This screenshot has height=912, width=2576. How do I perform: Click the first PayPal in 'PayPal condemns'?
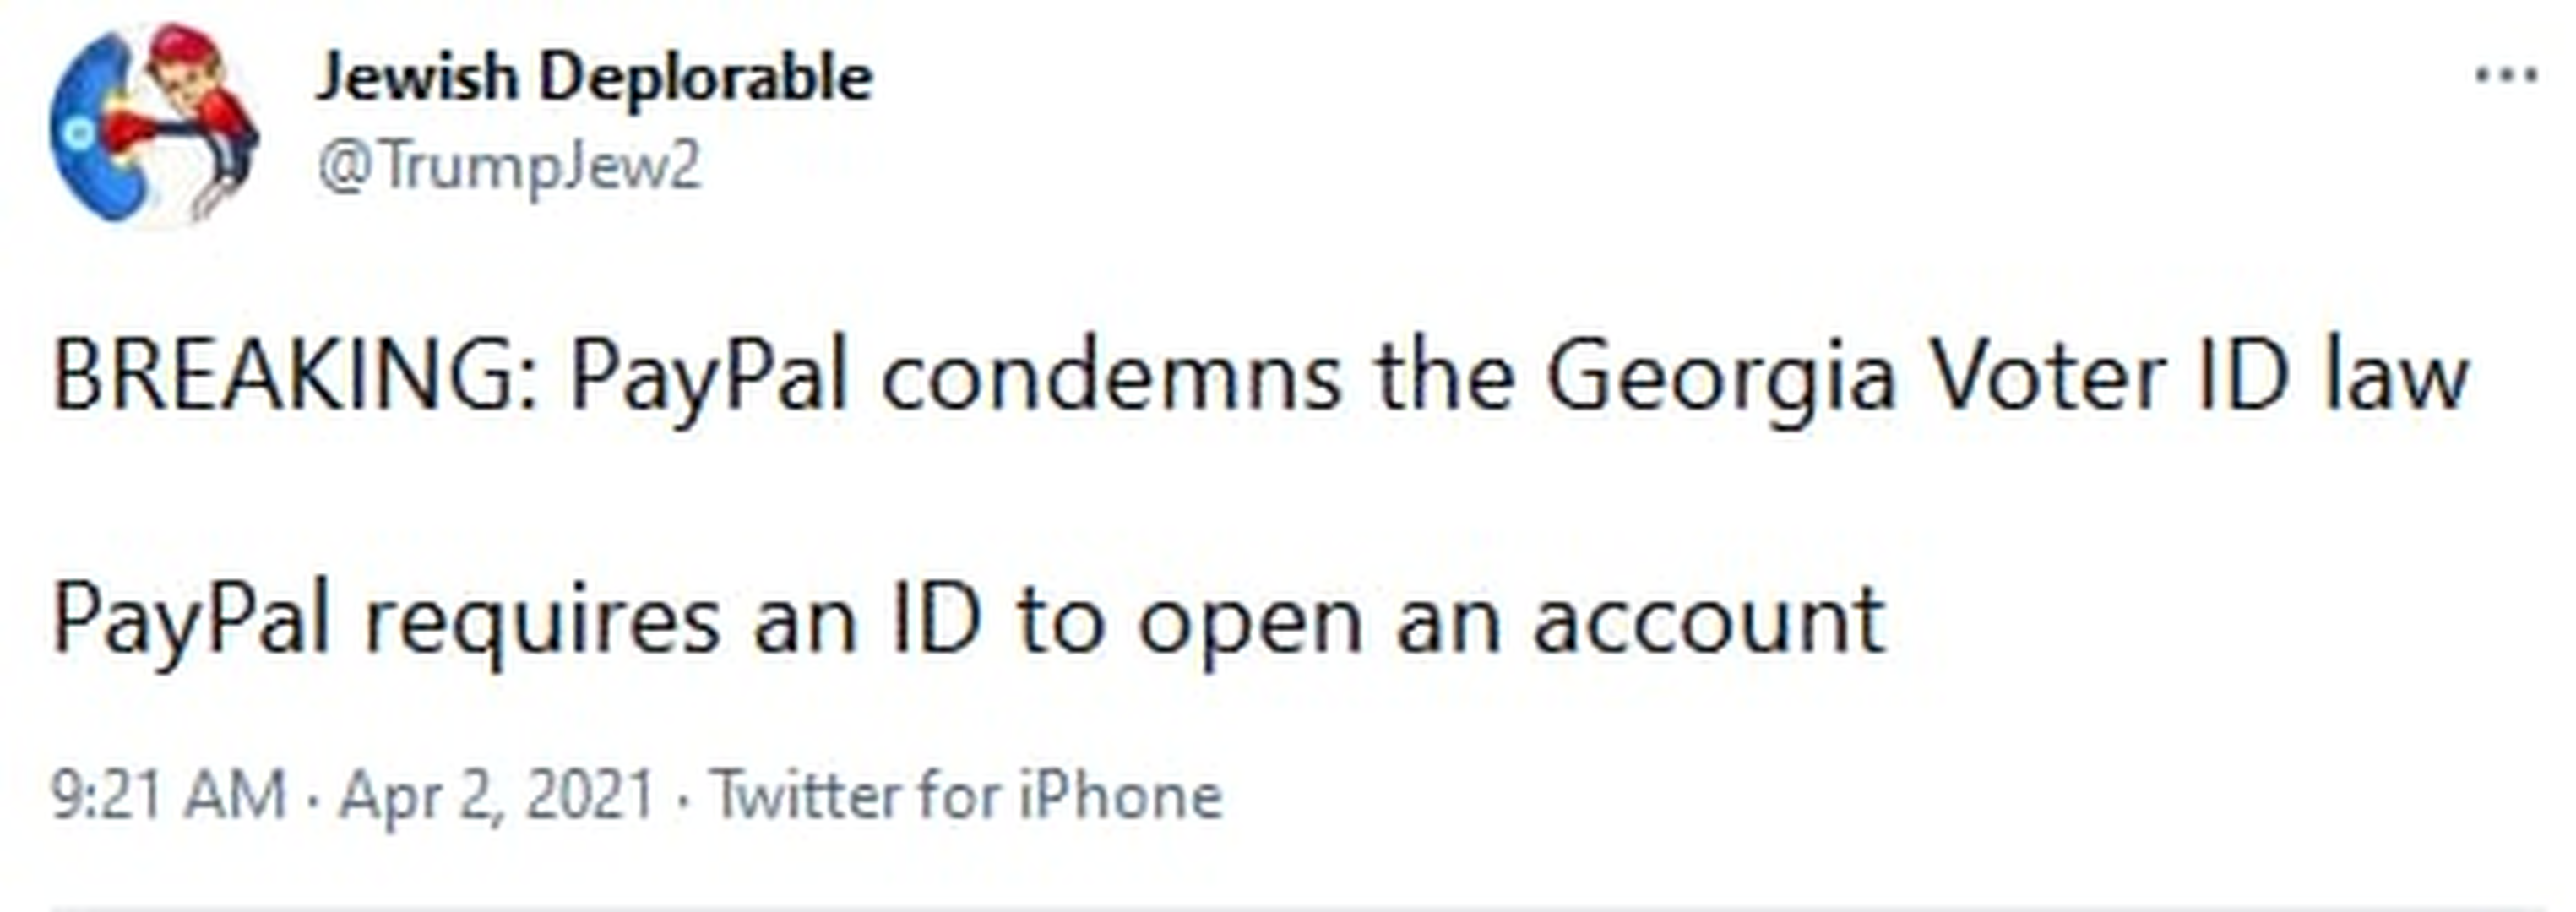pos(709,377)
